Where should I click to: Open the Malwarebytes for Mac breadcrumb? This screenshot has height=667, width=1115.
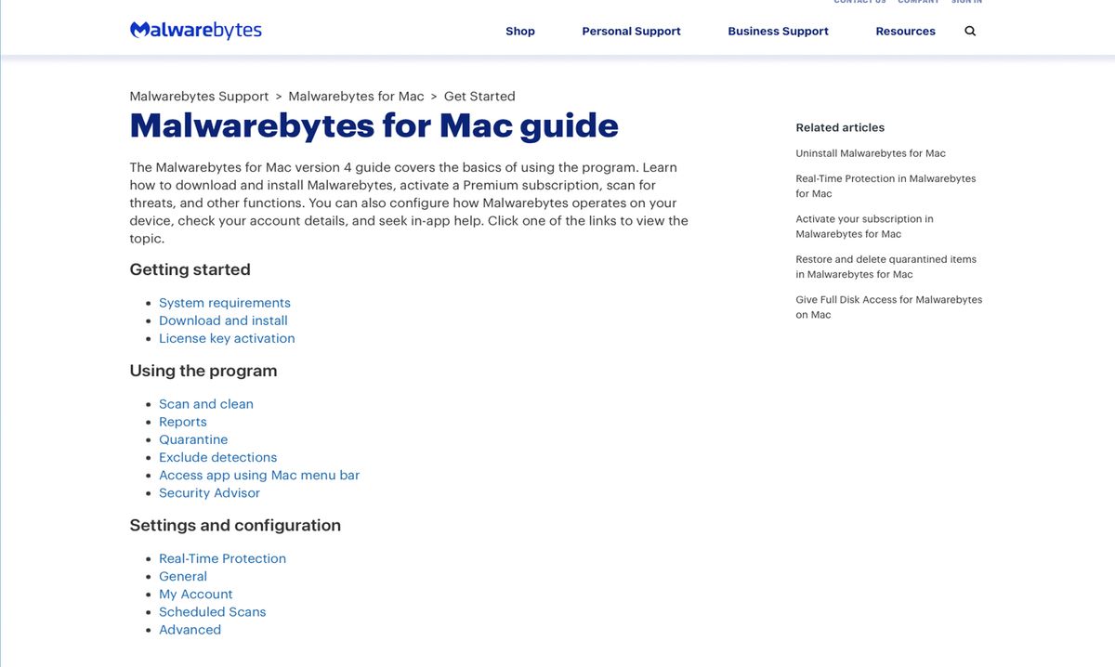coord(355,96)
